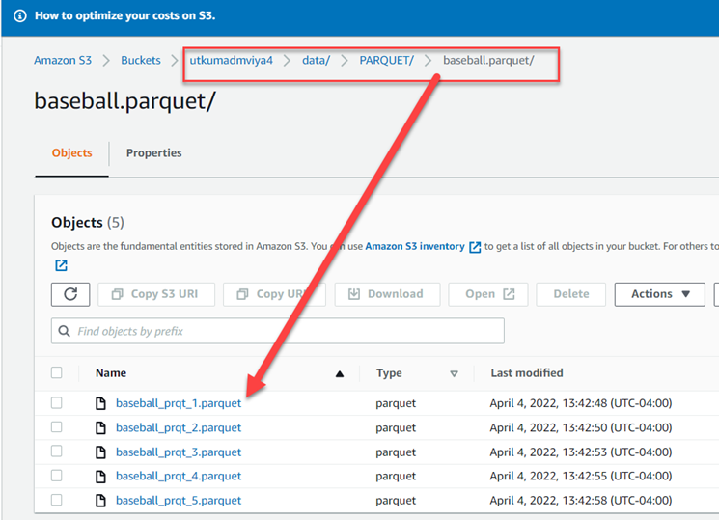Image resolution: width=719 pixels, height=520 pixels.
Task: Open baseball_prqt_4.parquet object link
Action: pos(179,476)
